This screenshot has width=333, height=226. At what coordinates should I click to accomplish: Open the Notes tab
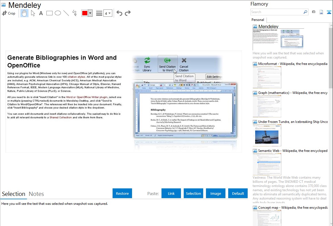tap(36, 194)
